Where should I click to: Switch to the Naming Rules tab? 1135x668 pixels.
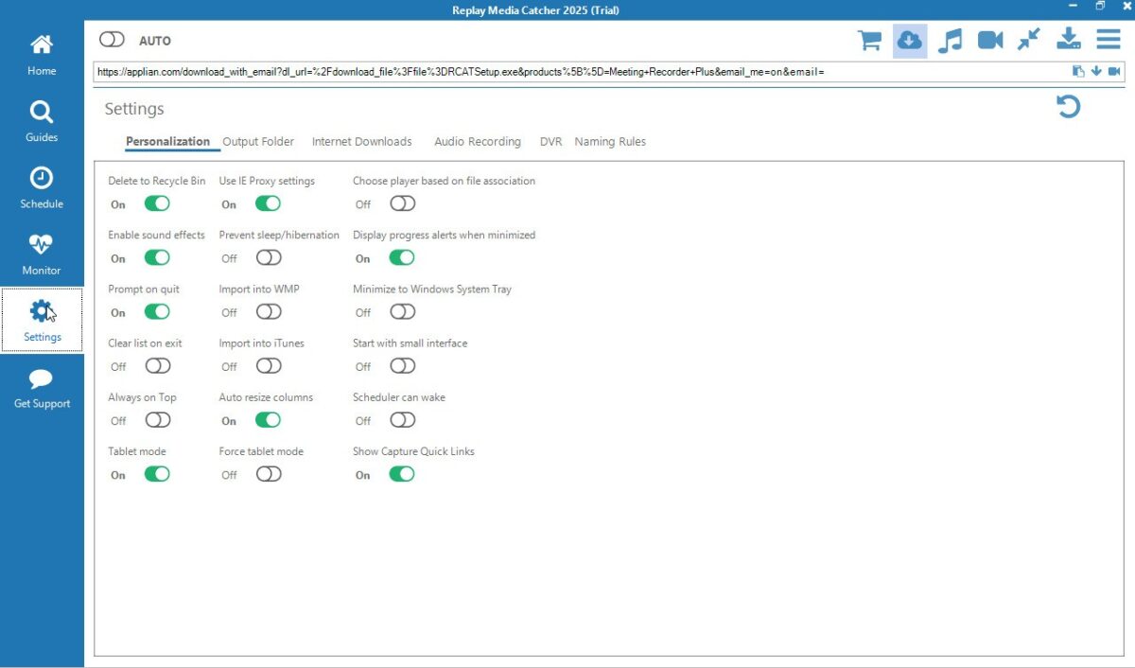tap(610, 142)
